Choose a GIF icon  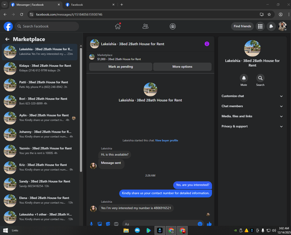pos(116,224)
